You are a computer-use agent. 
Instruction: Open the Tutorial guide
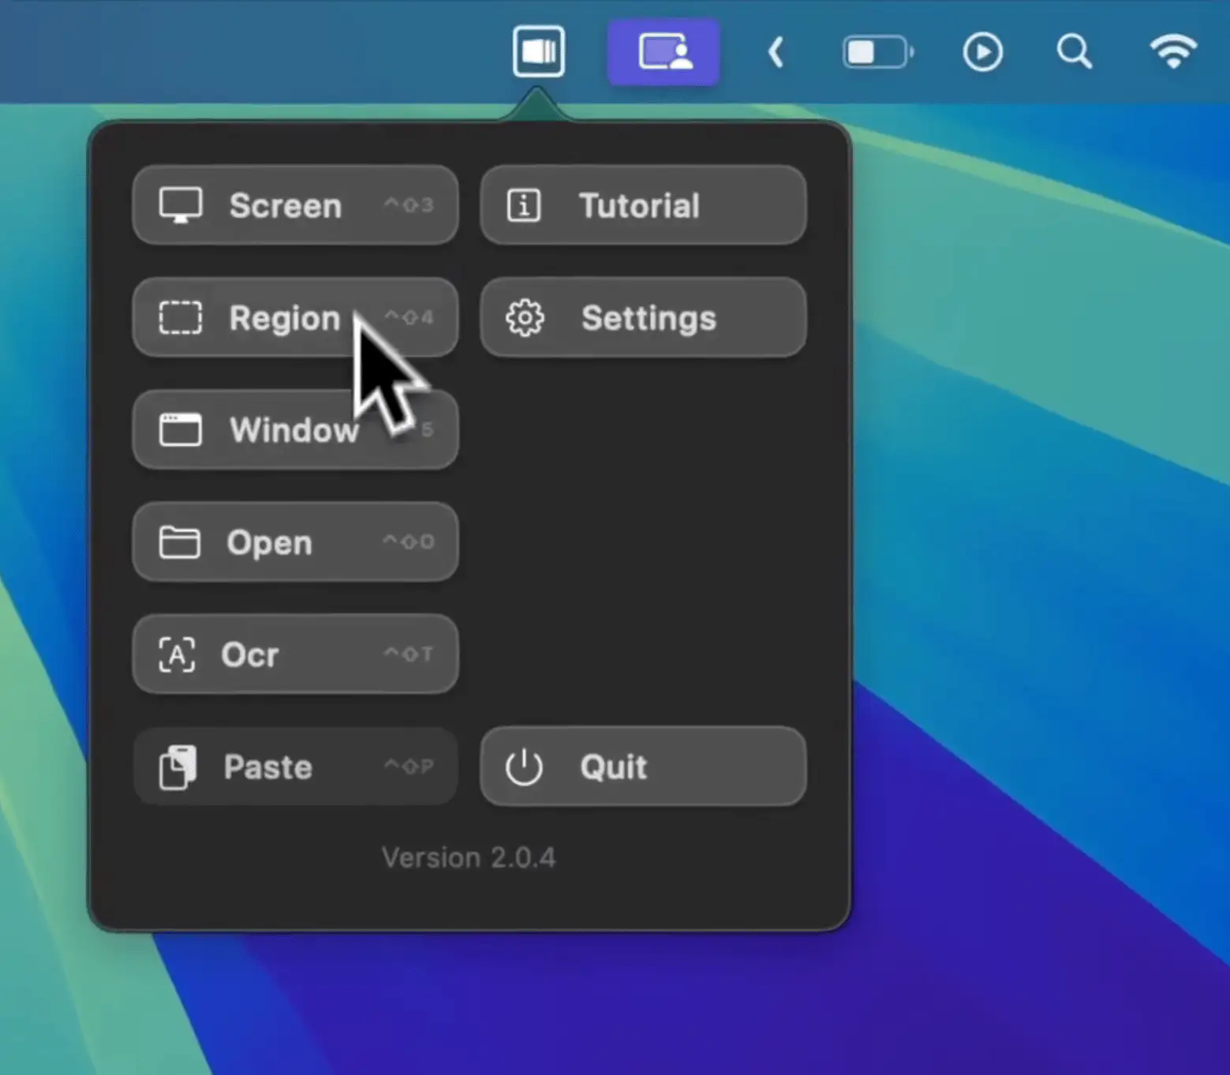pos(643,205)
